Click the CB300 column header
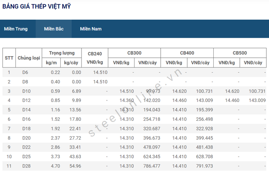Screen dimensions: 269x172 [x=134, y=53]
